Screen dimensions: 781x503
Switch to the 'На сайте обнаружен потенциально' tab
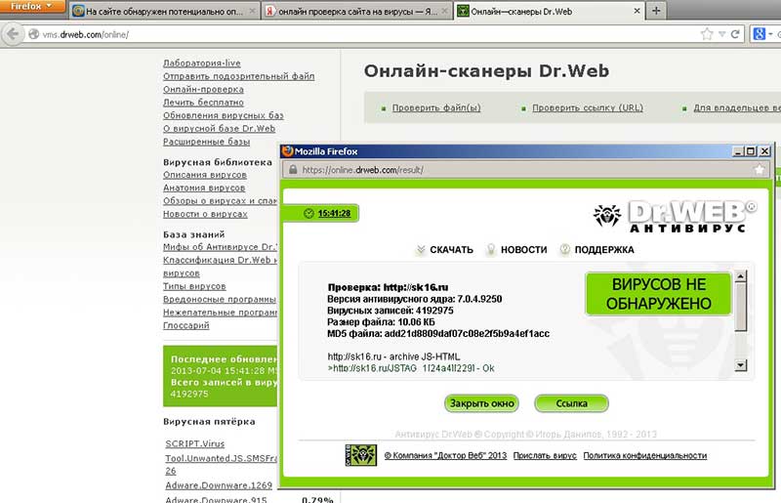coord(161,11)
